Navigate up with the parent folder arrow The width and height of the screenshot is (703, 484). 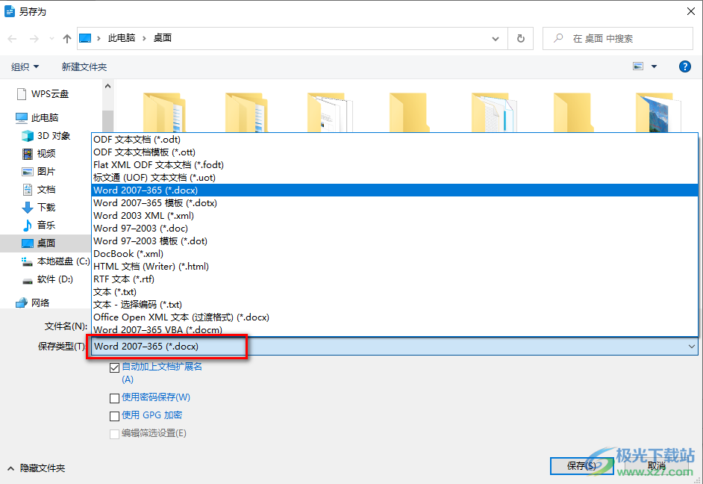[66, 37]
